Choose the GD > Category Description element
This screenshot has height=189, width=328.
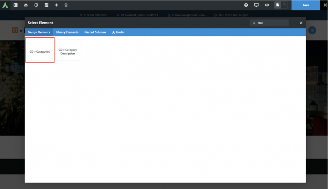point(67,50)
